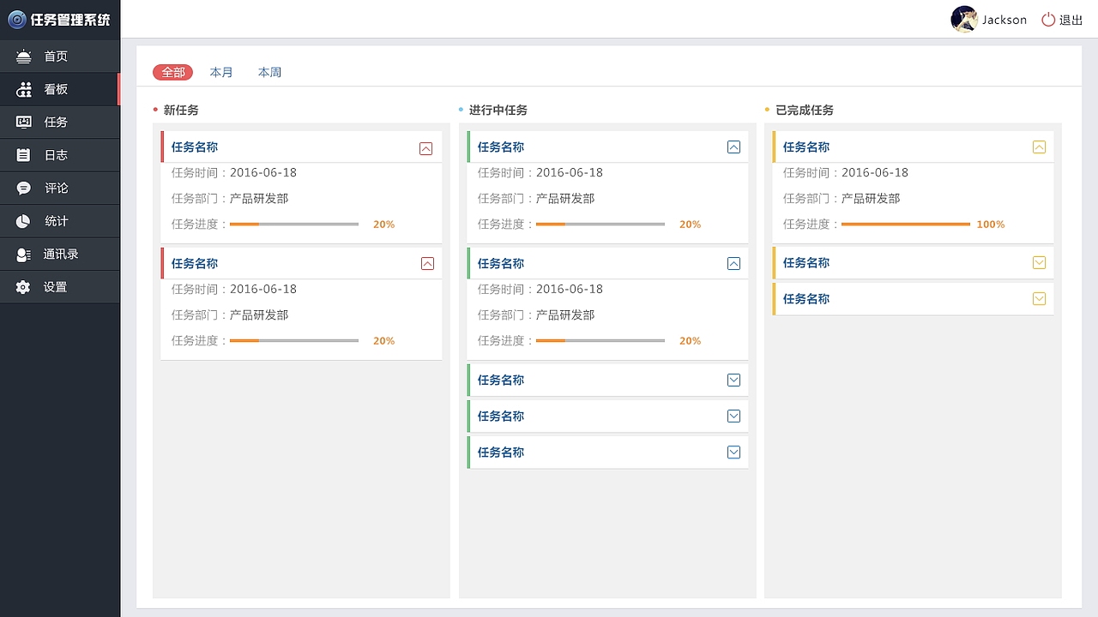The height and width of the screenshot is (617, 1098).
Task: Click the Jackson user avatar
Action: 964,19
